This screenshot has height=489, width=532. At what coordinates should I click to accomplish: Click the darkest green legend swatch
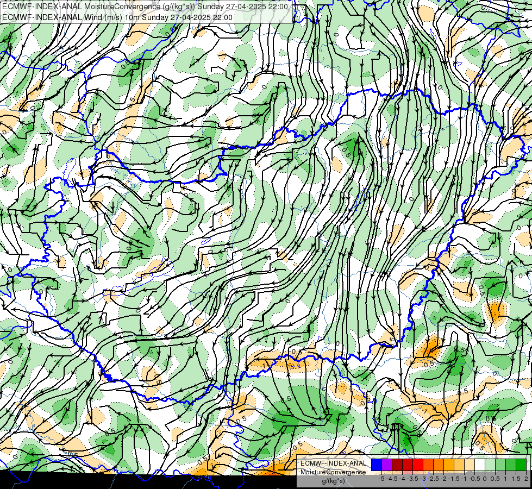[x=521, y=465]
